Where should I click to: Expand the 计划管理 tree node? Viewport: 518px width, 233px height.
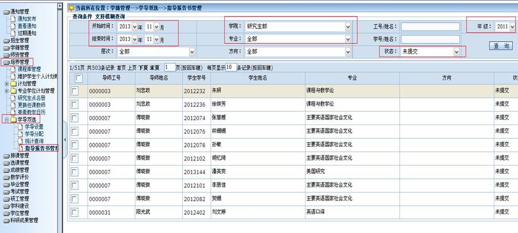[6, 83]
